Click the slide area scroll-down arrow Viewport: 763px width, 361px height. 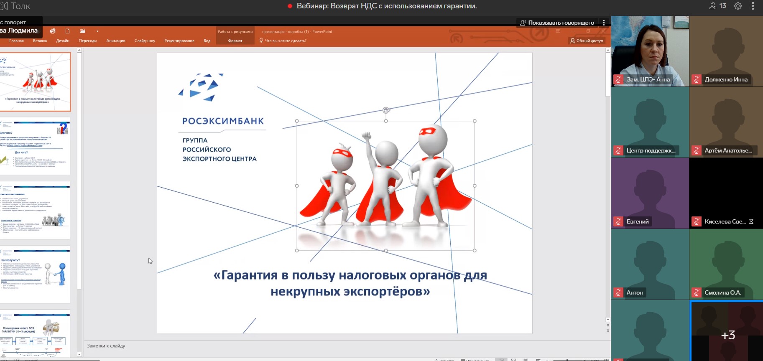pyautogui.click(x=608, y=320)
